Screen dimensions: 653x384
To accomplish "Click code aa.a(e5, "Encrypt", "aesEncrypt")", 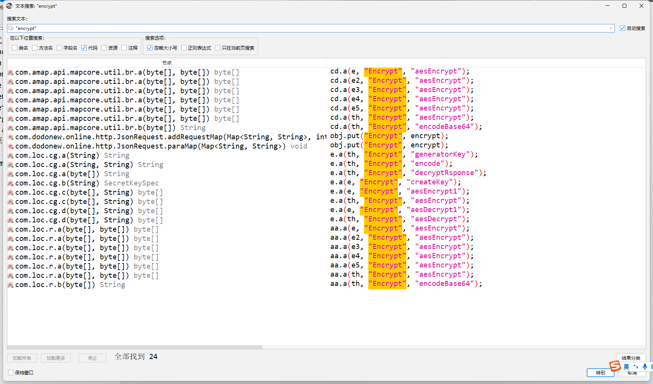I will 402,265.
